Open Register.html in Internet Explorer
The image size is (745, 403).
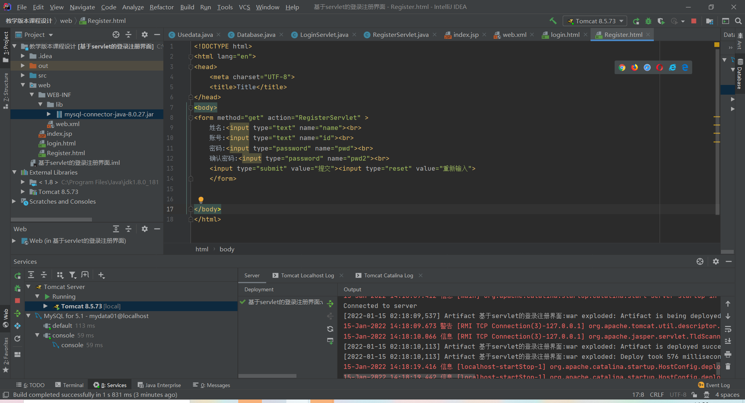[x=672, y=67]
